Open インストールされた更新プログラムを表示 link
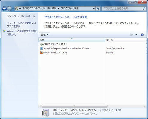148x119 pixels. 21,25
